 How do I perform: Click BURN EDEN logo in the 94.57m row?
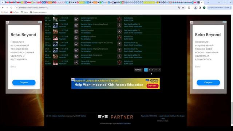click(x=119, y=38)
